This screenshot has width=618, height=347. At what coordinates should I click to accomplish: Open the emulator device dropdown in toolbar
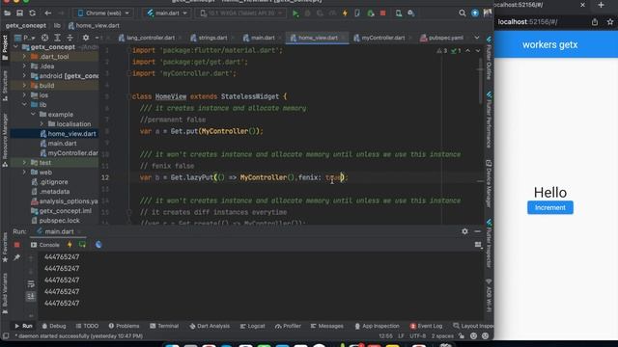(x=241, y=13)
